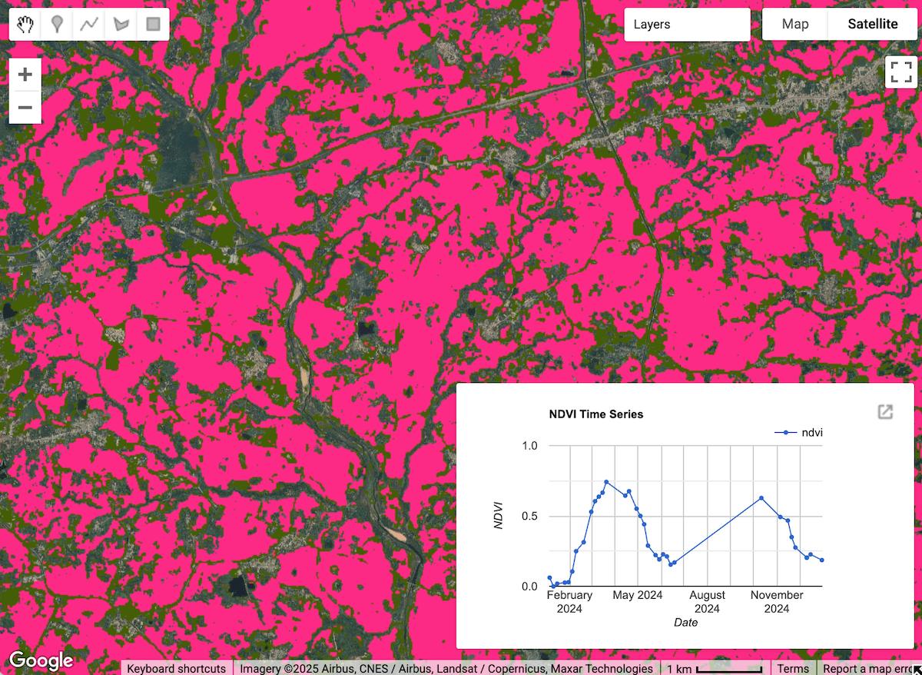
Task: Click the Google logo
Action: tap(41, 660)
